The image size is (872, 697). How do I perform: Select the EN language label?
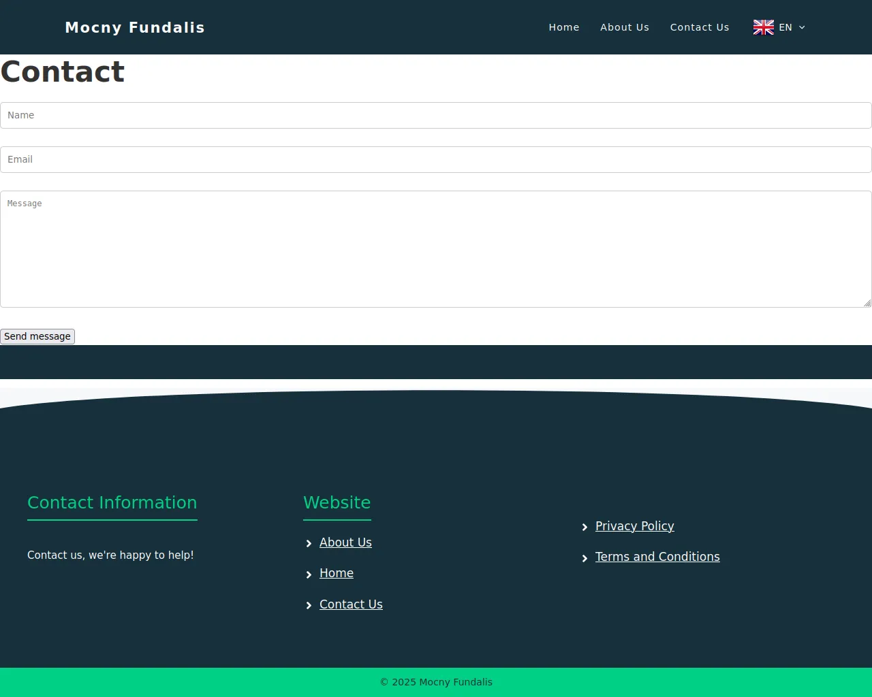pyautogui.click(x=785, y=27)
